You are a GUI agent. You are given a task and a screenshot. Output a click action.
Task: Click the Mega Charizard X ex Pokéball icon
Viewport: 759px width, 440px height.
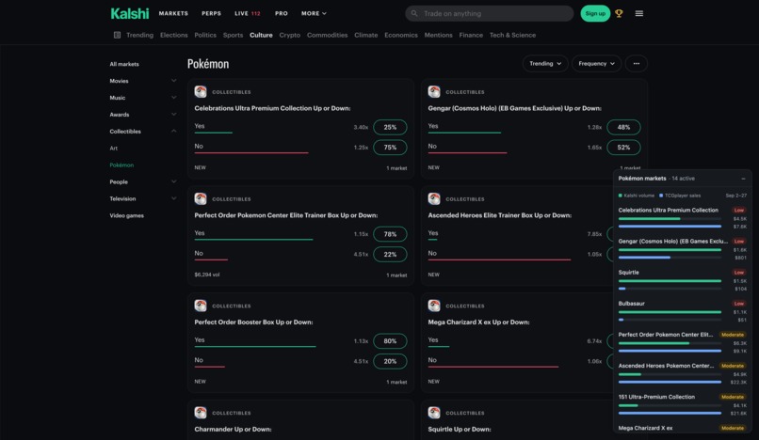[x=434, y=306]
